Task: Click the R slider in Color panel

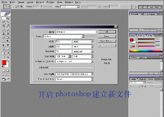Action: pos(146,39)
